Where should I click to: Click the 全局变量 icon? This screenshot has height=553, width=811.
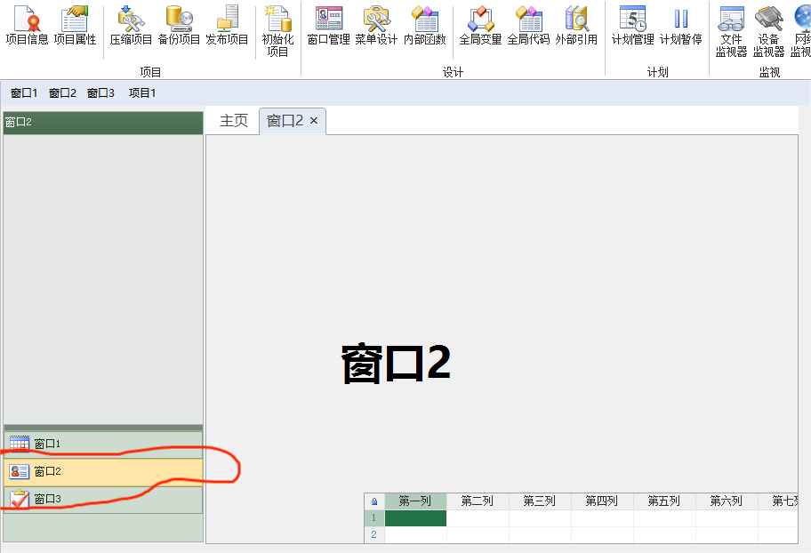click(480, 25)
